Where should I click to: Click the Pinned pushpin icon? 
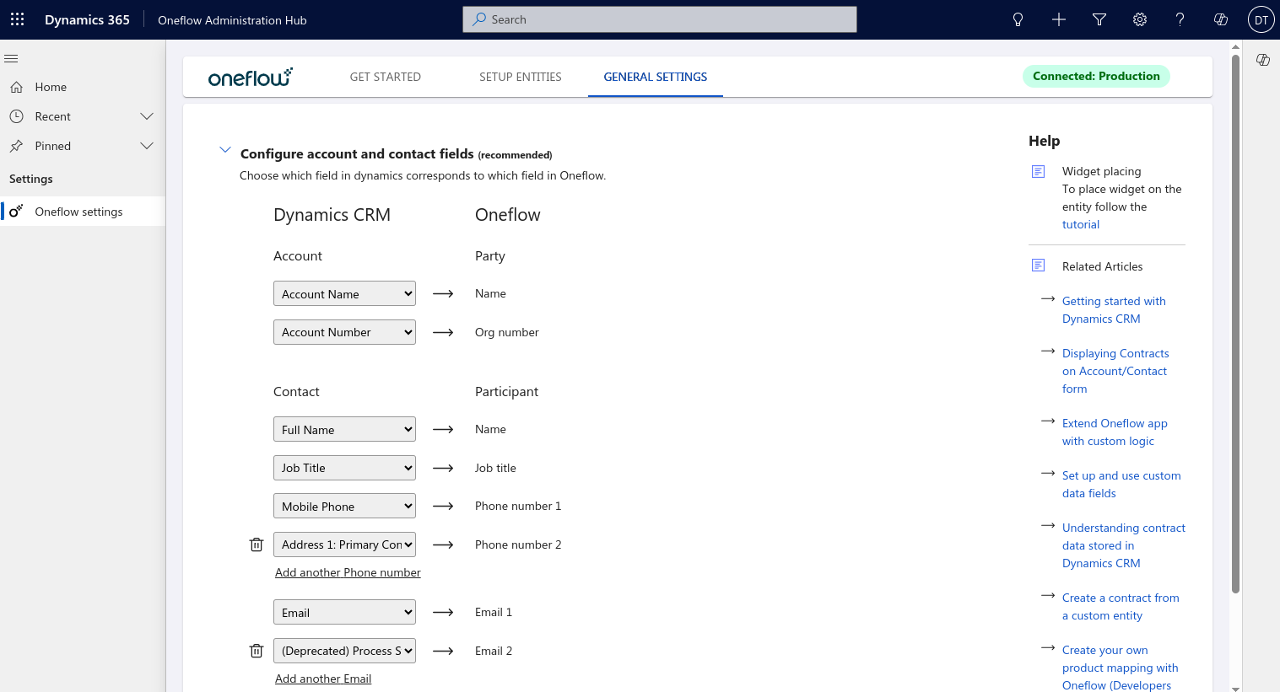pyautogui.click(x=16, y=146)
